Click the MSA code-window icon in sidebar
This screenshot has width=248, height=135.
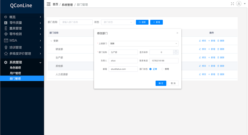(x=6, y=41)
